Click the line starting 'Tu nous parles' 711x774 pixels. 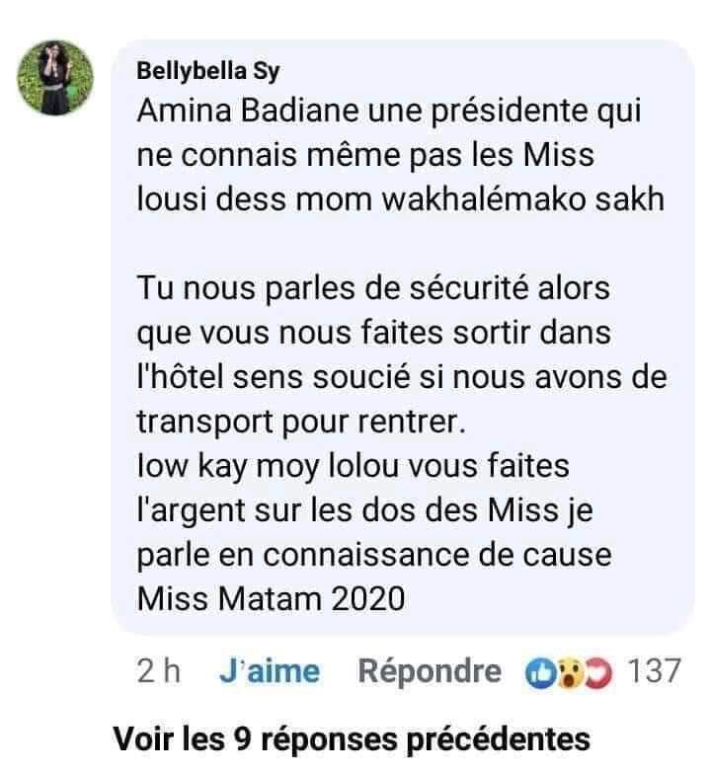point(373,291)
